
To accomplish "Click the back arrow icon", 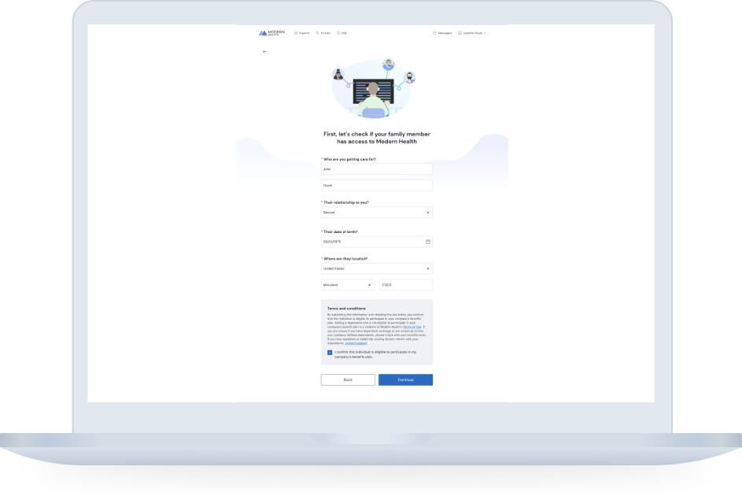I will [264, 52].
